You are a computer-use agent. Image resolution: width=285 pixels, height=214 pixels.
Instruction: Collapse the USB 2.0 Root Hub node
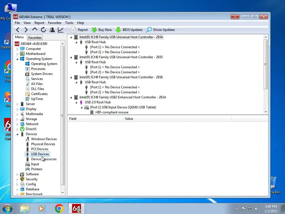(76, 103)
